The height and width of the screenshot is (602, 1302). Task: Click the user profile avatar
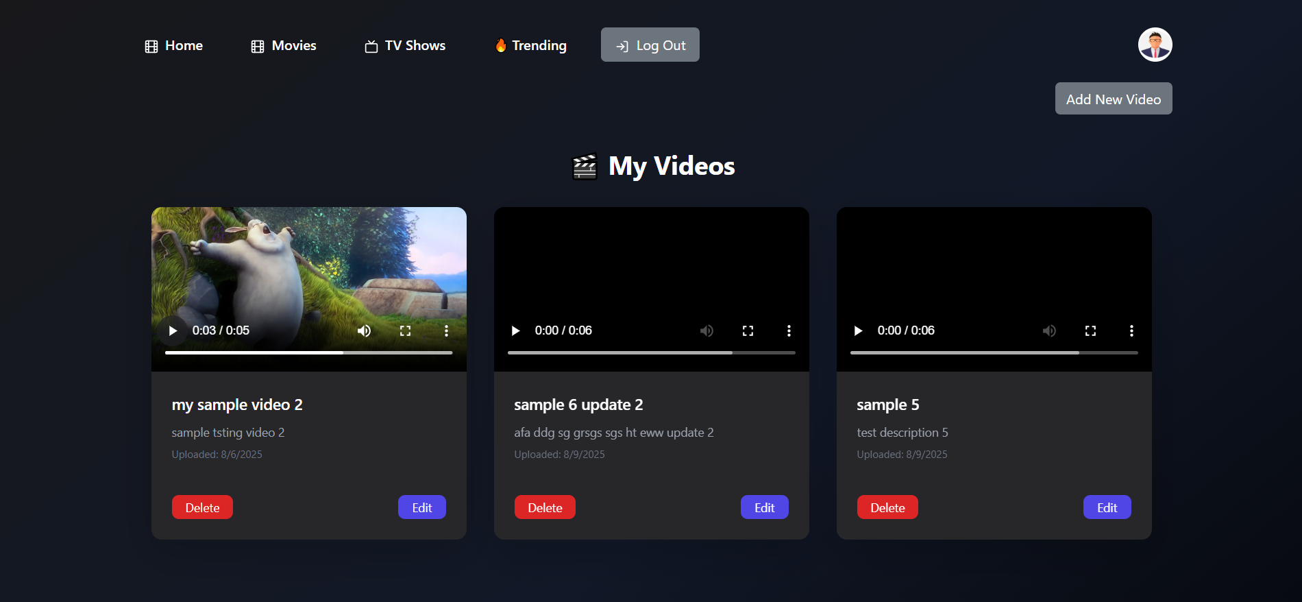point(1155,45)
